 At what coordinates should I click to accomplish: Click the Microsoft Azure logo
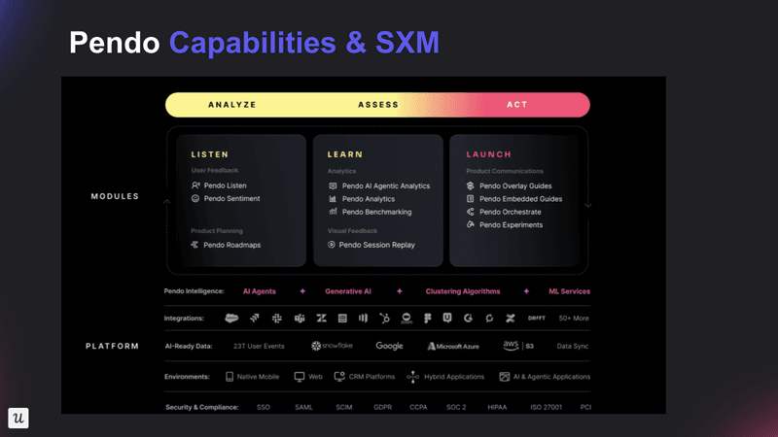coord(453,346)
